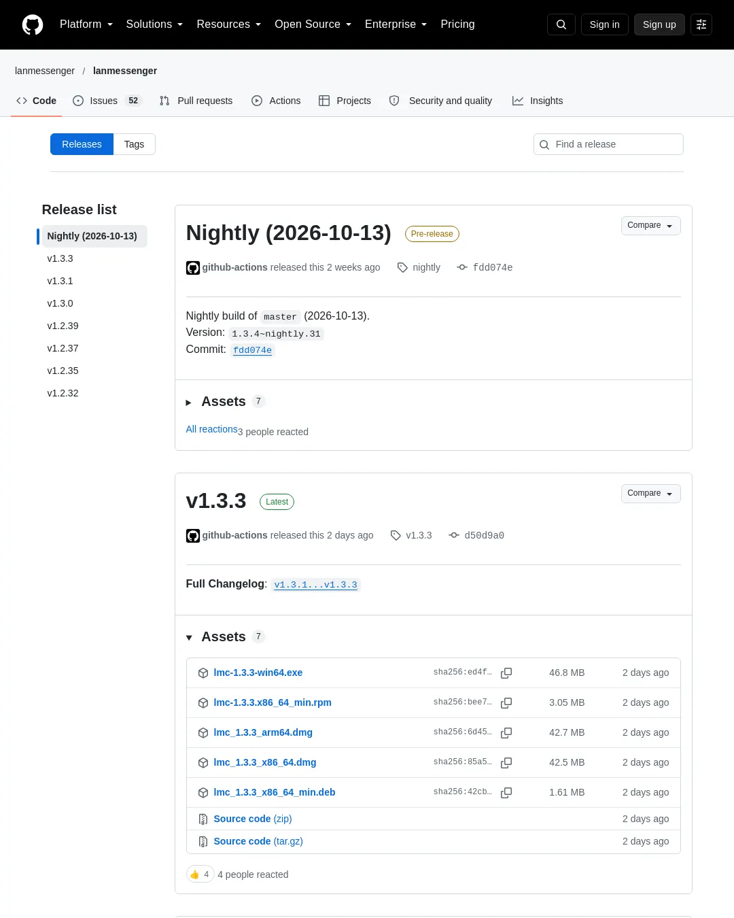Click archive icon beside Source code (tar.gz)
The height and width of the screenshot is (918, 734).
point(203,842)
